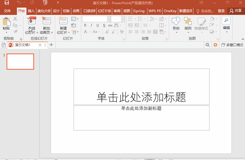Select slide 1 thumbnail in panel
Image resolution: width=245 pixels, height=160 pixels.
[x=20, y=62]
